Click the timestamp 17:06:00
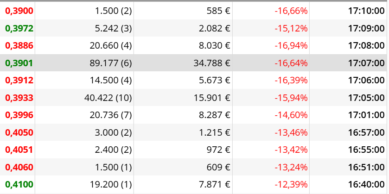The height and width of the screenshot is (194, 389). [x=366, y=81]
